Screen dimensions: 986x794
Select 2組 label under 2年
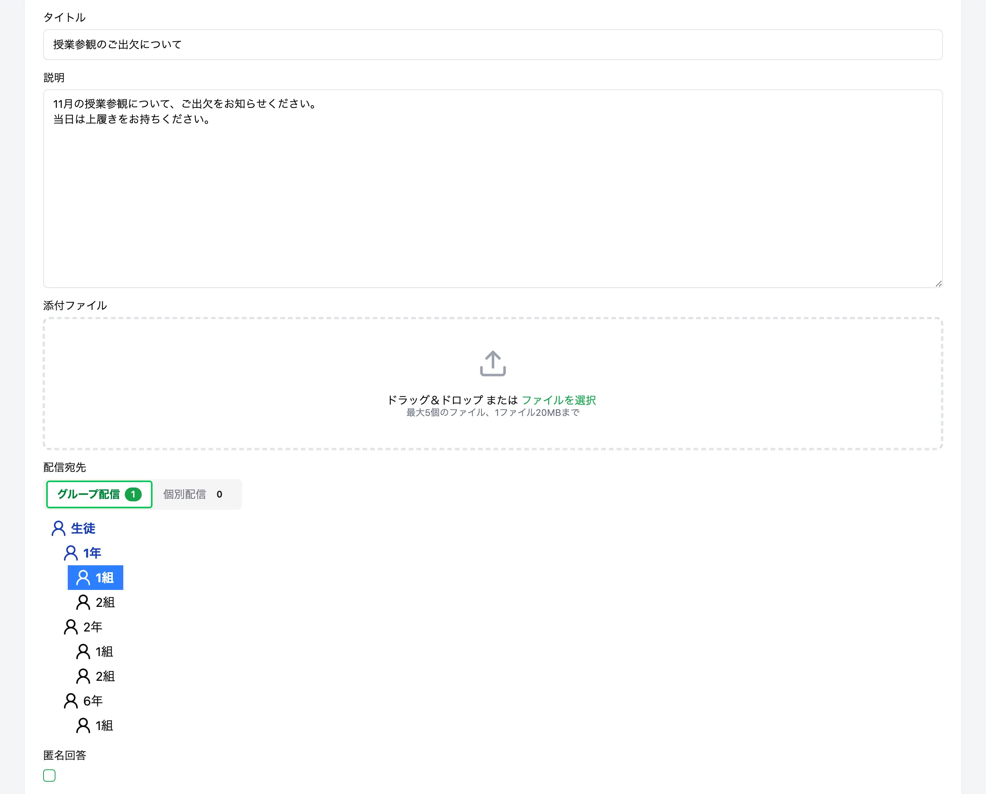105,677
